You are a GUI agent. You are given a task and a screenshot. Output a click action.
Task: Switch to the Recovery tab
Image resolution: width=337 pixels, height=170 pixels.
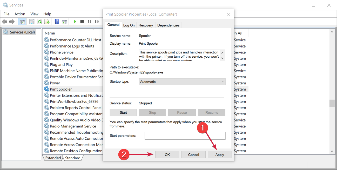pyautogui.click(x=146, y=25)
